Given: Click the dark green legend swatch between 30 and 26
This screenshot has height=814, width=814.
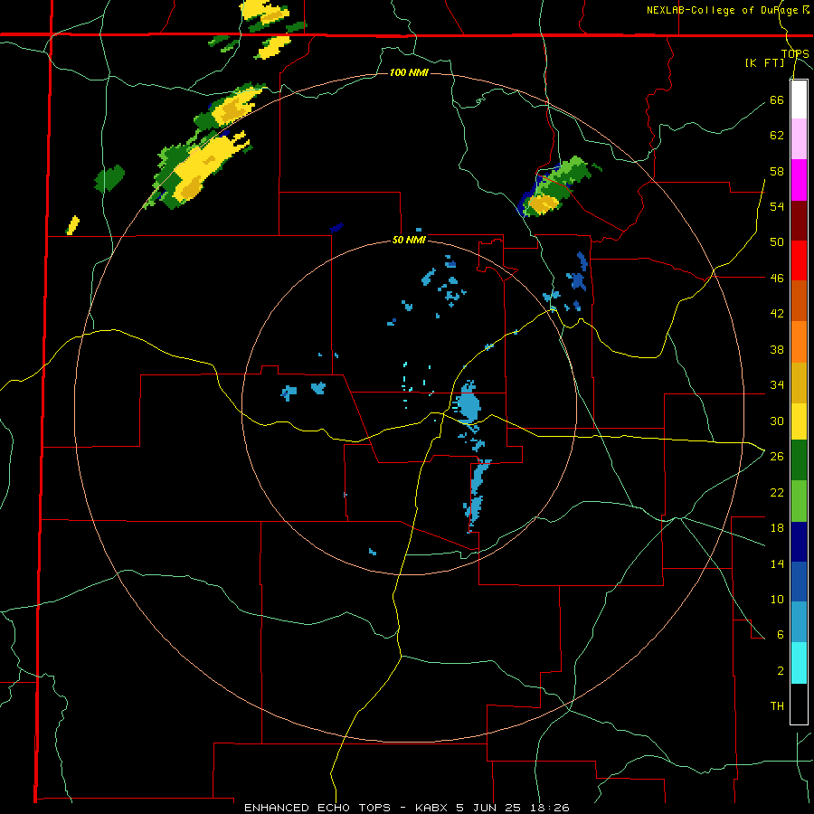Looking at the screenshot, I should pyautogui.click(x=799, y=460).
